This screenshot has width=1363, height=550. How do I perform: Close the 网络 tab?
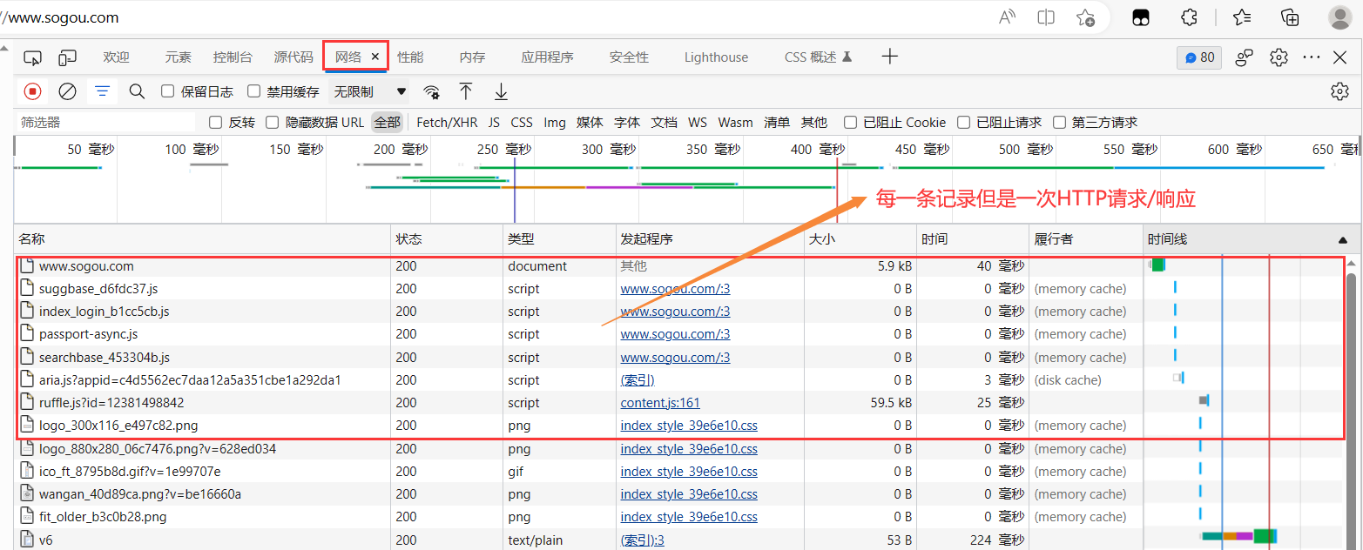point(375,57)
